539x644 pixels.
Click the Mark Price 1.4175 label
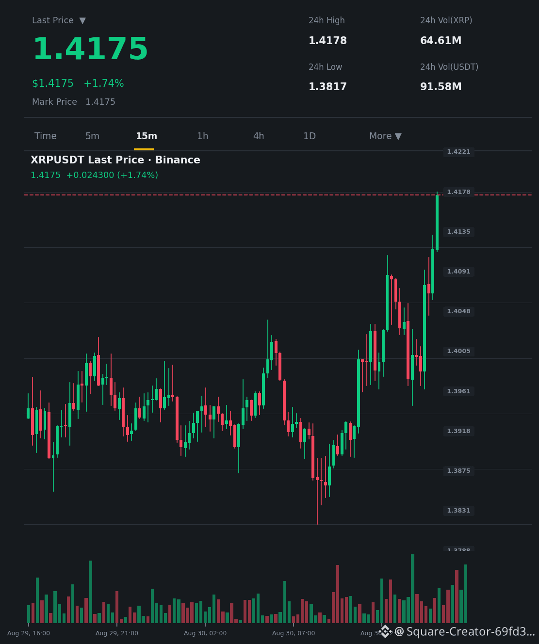coord(74,102)
